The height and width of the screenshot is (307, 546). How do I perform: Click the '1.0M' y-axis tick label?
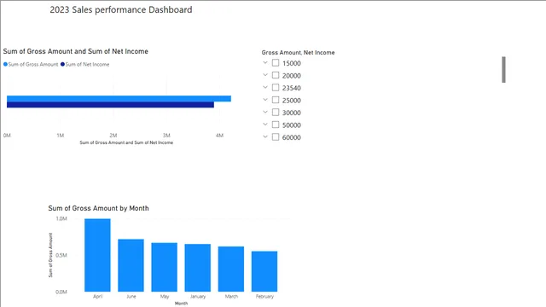click(x=61, y=218)
